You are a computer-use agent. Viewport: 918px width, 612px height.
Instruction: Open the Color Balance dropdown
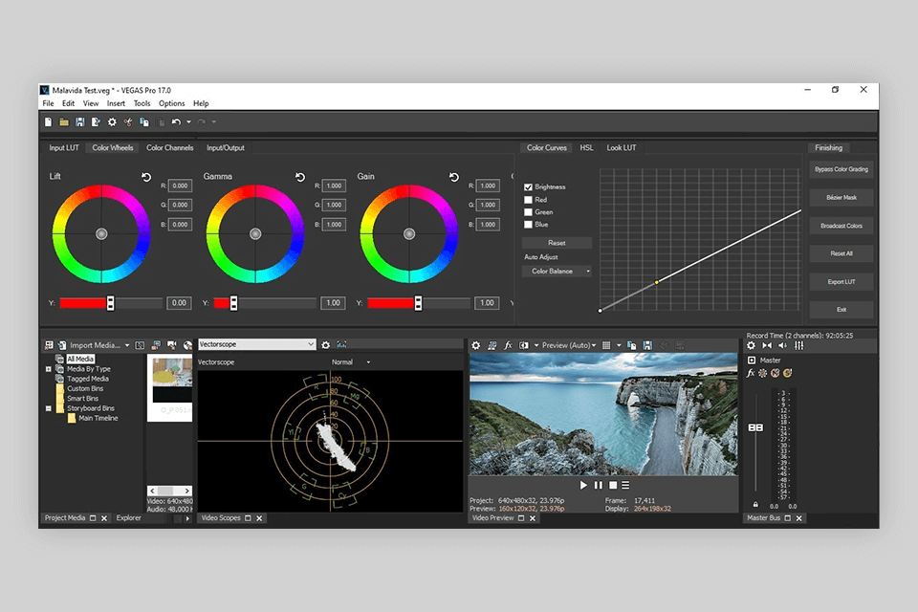pyautogui.click(x=557, y=272)
